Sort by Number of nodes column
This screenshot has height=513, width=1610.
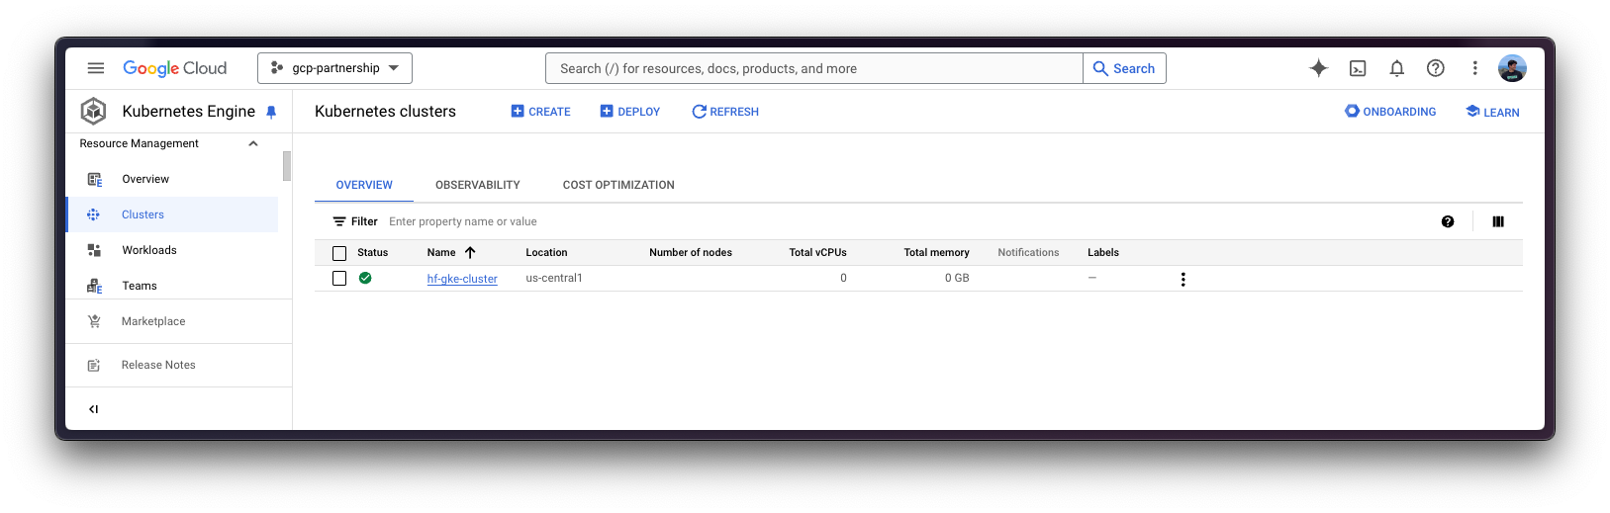691,253
